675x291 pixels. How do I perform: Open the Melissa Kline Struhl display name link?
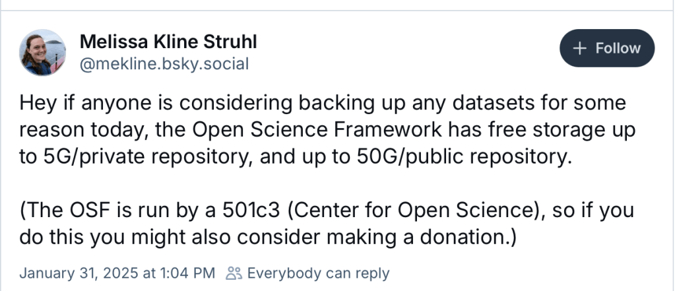[168, 42]
